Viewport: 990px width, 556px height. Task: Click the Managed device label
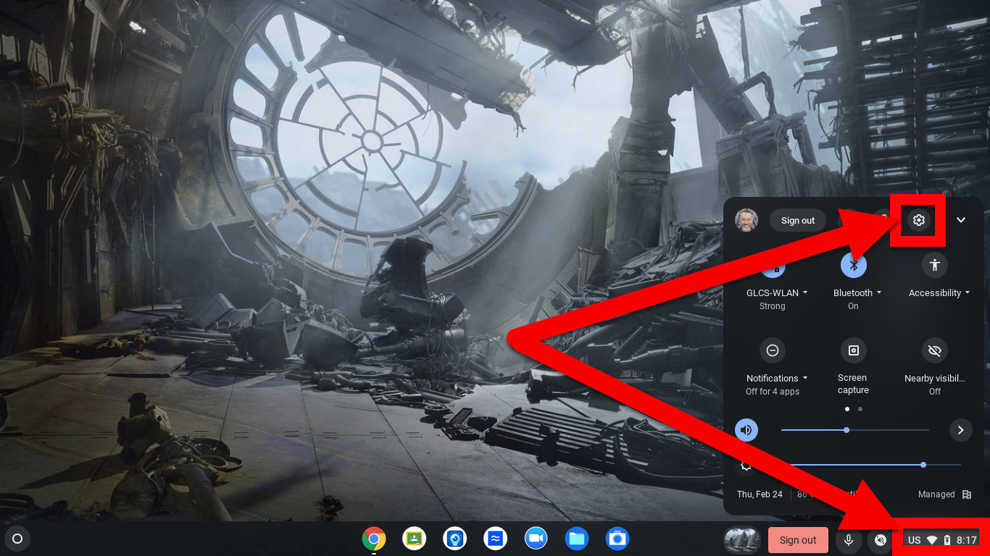coord(936,494)
